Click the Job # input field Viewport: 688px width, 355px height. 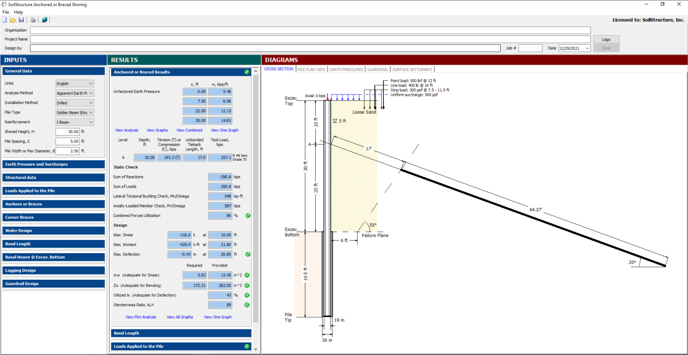click(x=530, y=48)
